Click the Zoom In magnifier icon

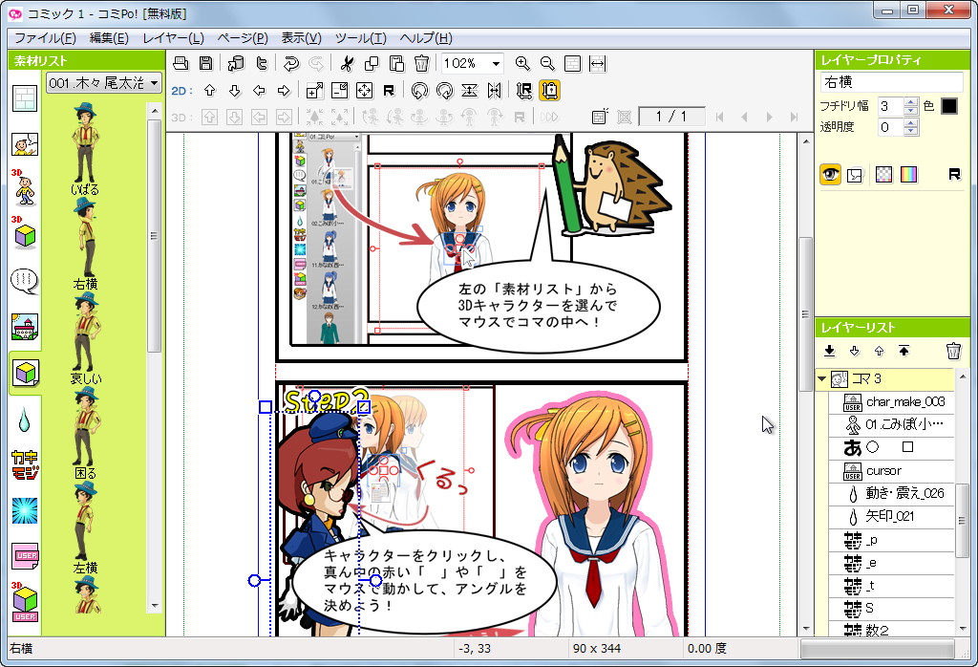(523, 64)
